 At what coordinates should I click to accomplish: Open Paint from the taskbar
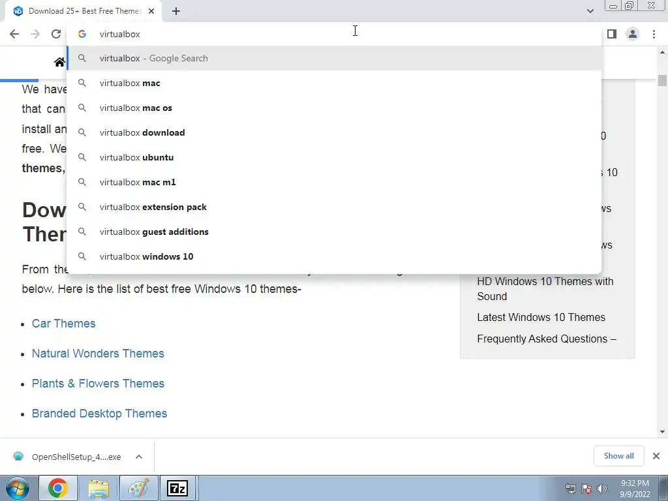pos(138,488)
